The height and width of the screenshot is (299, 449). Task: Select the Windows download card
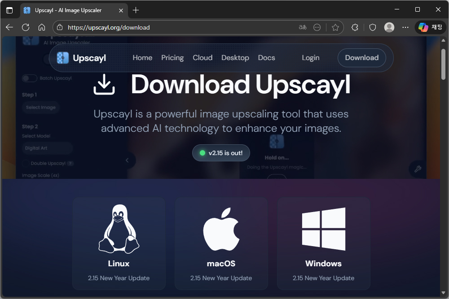(323, 243)
